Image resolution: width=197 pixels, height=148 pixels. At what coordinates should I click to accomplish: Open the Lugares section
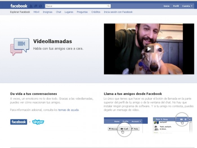coord(69,12)
